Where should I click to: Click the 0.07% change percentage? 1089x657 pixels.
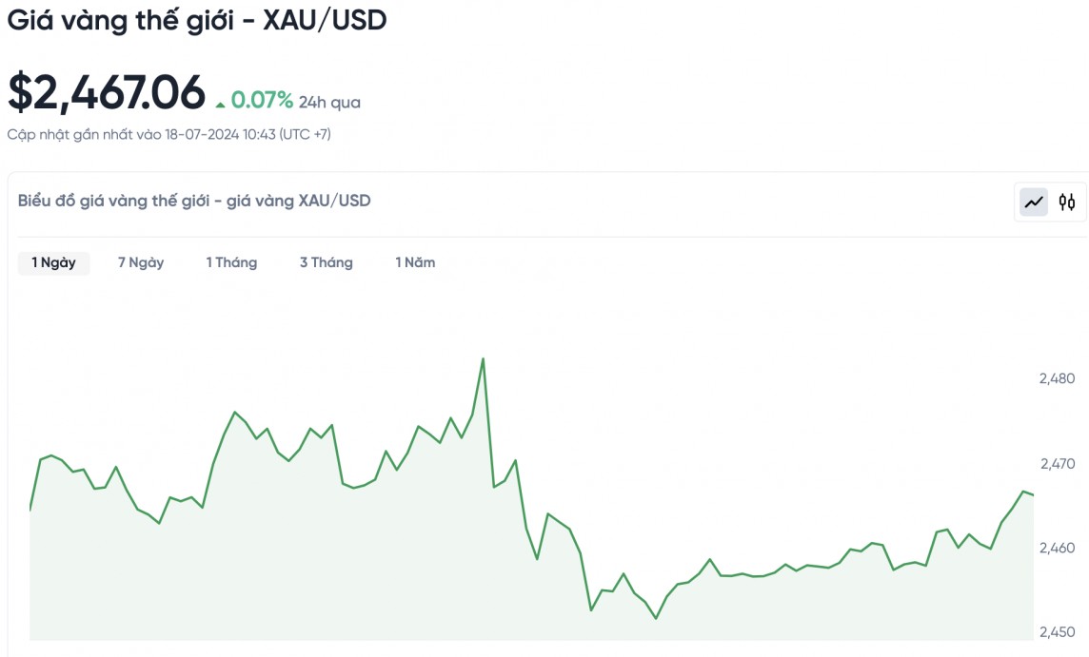pyautogui.click(x=262, y=100)
